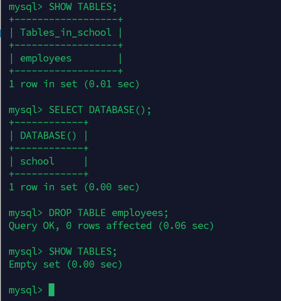Click the mysql> prompt before DROP

(26, 213)
